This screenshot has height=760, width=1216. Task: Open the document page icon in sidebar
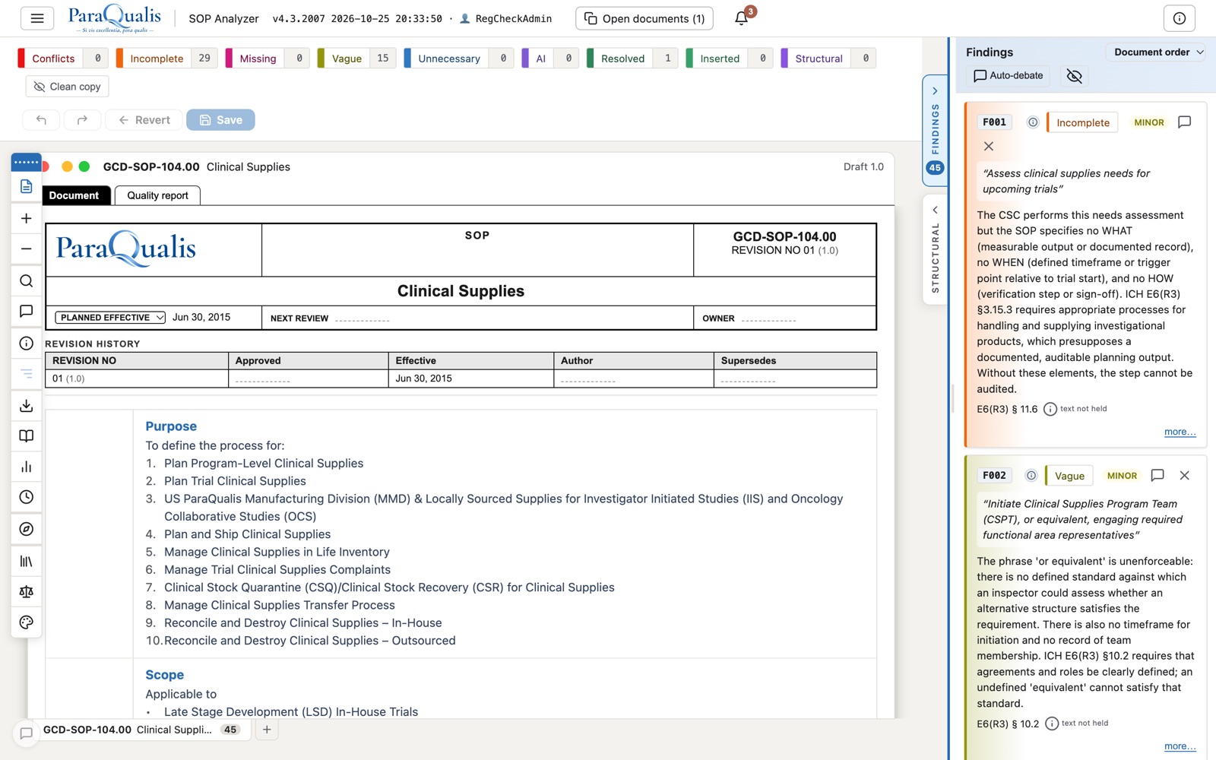26,186
